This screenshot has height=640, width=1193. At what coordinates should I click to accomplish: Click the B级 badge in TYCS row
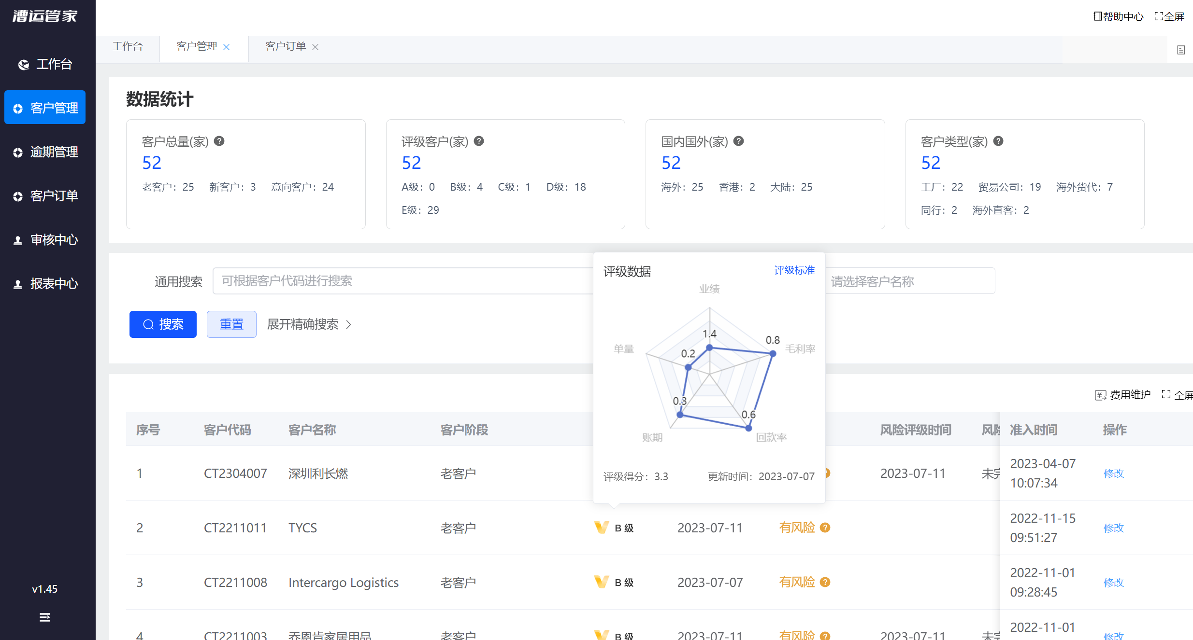pos(614,528)
